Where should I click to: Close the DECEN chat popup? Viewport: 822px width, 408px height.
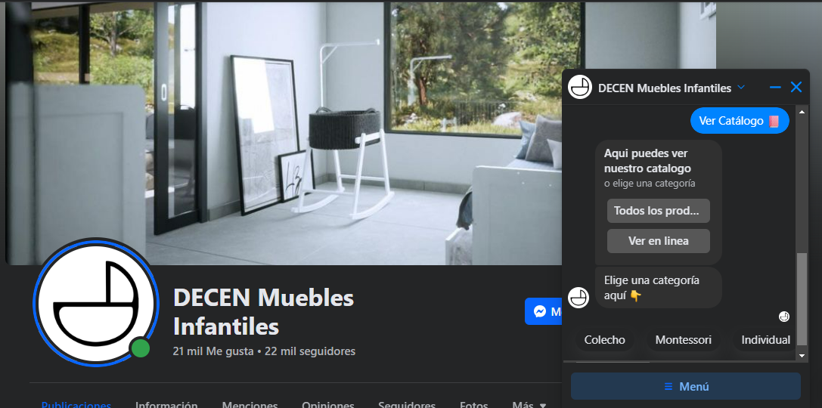(x=796, y=87)
